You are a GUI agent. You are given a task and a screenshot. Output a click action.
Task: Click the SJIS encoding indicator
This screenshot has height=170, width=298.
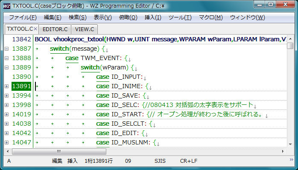(160, 161)
